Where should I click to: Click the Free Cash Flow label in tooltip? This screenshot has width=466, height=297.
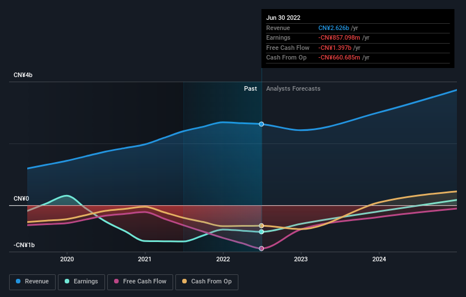(288, 48)
